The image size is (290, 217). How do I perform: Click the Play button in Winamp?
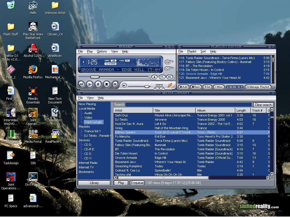pos(90,84)
